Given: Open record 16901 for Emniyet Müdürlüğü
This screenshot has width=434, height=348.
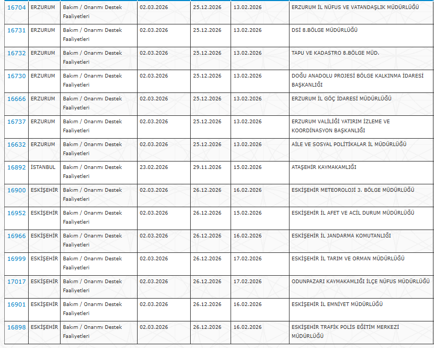Looking at the screenshot, I should 16,304.
